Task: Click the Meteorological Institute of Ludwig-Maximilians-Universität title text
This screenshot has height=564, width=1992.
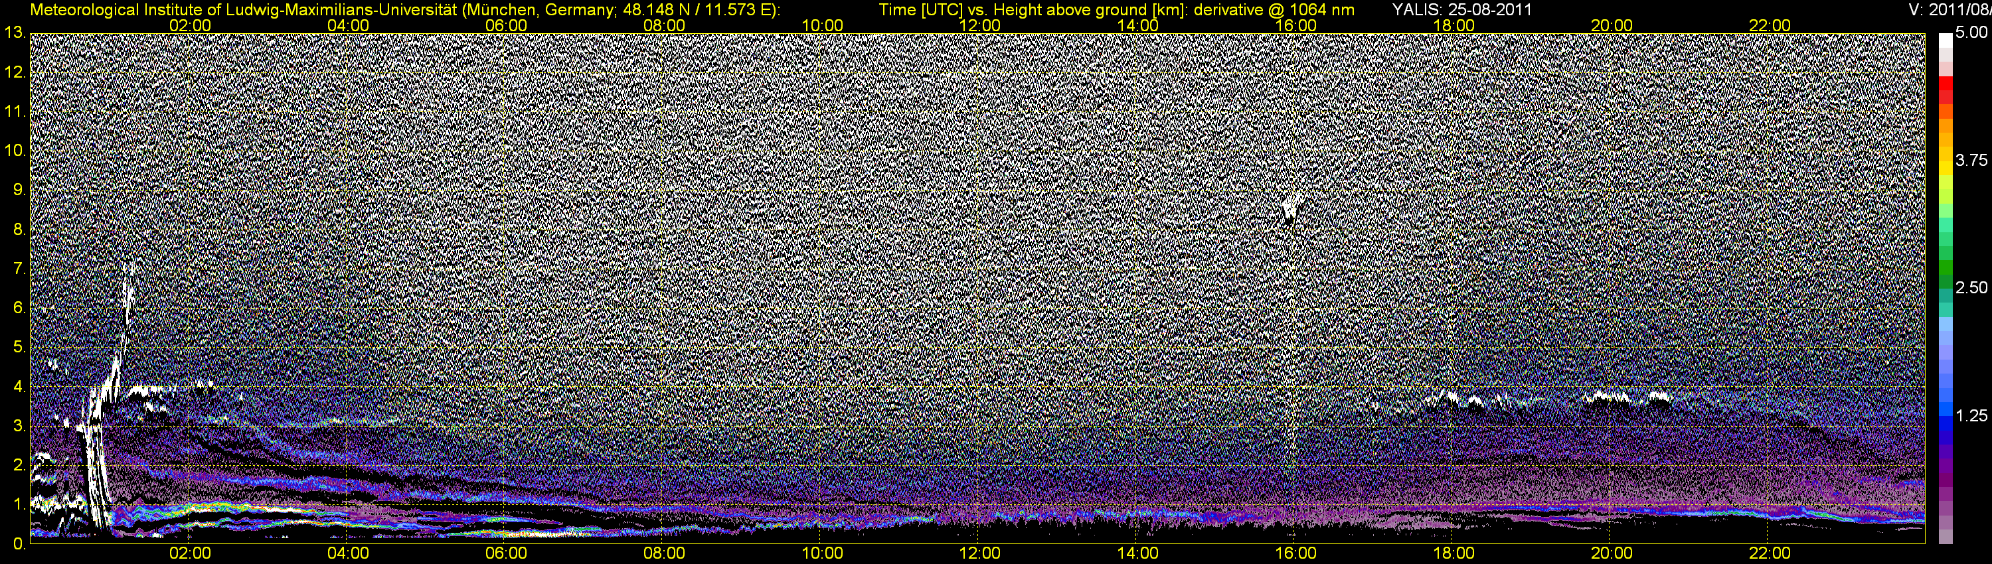Action: point(405,9)
